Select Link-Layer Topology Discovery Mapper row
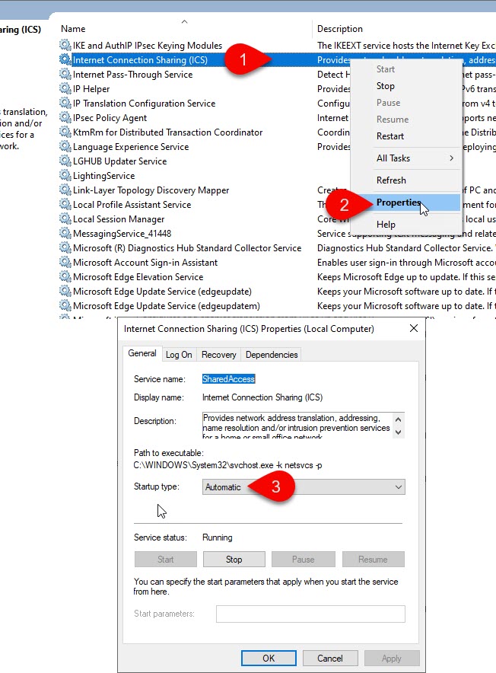Screen dimensions: 496x673 pyautogui.click(x=151, y=190)
